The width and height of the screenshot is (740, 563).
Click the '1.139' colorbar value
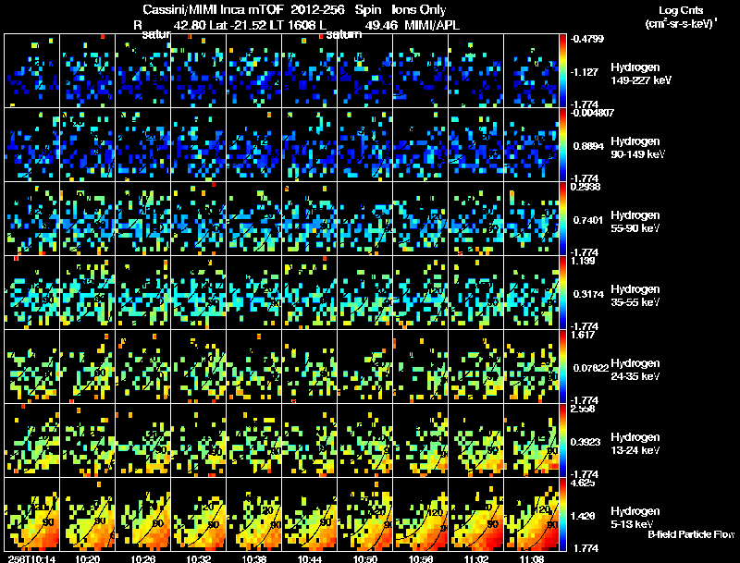583,261
